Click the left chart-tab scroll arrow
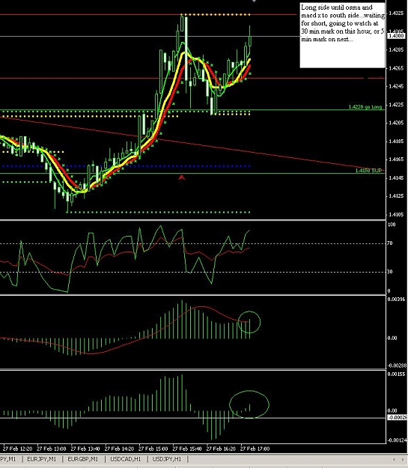The image size is (408, 468). tap(394, 459)
